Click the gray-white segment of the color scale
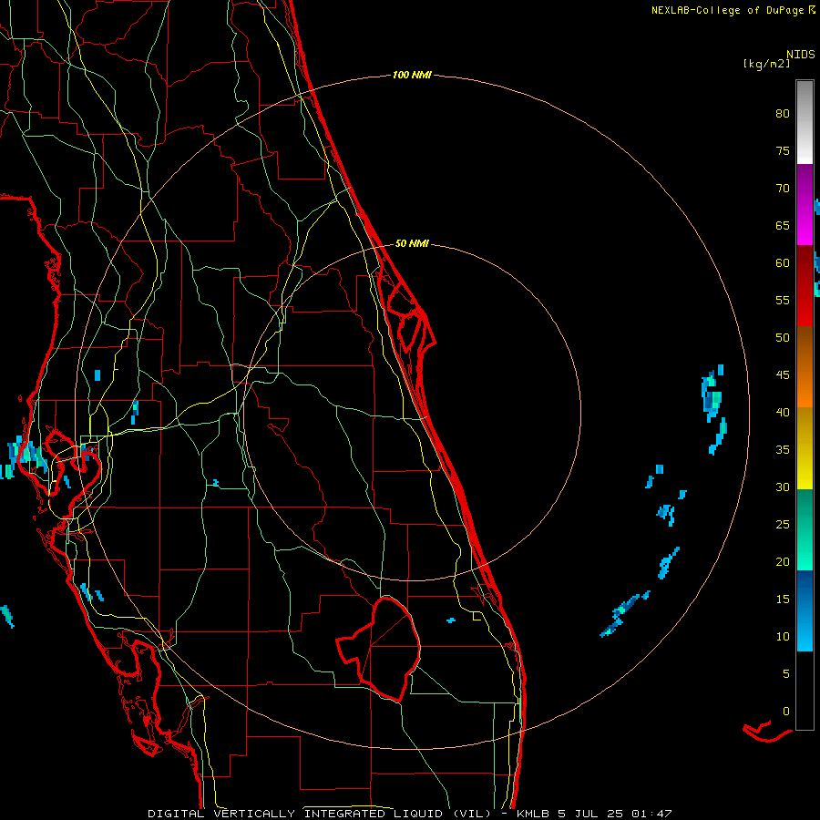820x820 pixels. pos(805,122)
